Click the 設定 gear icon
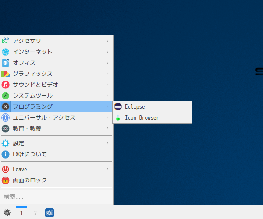Viewport: 263px width, 219px height. [x=6, y=143]
